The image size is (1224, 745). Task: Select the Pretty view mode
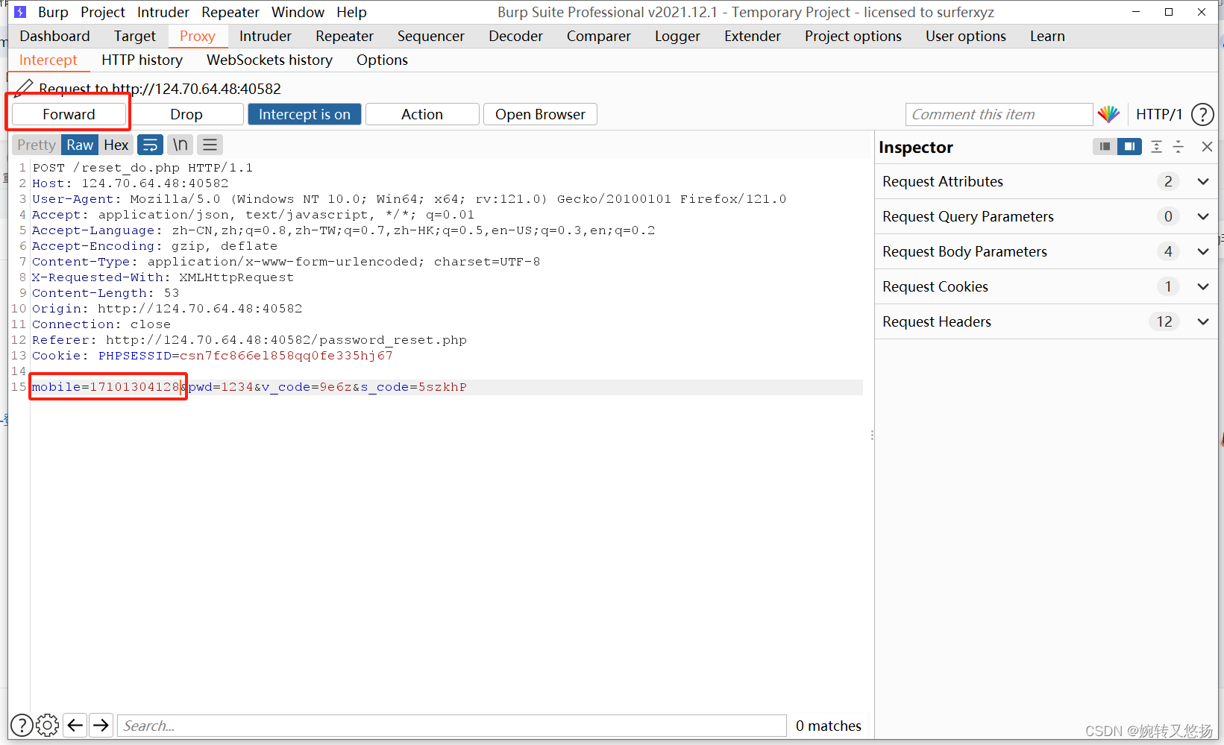pos(36,145)
